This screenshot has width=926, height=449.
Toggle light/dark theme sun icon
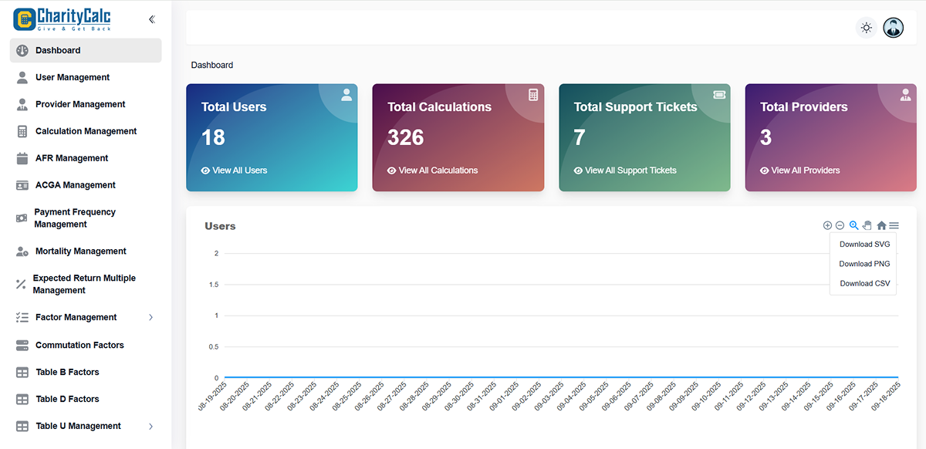click(867, 28)
